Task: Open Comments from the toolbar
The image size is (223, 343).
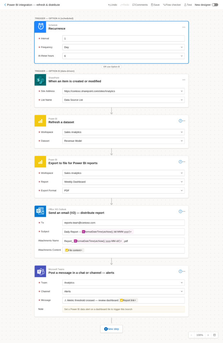Action: [x=140, y=5]
